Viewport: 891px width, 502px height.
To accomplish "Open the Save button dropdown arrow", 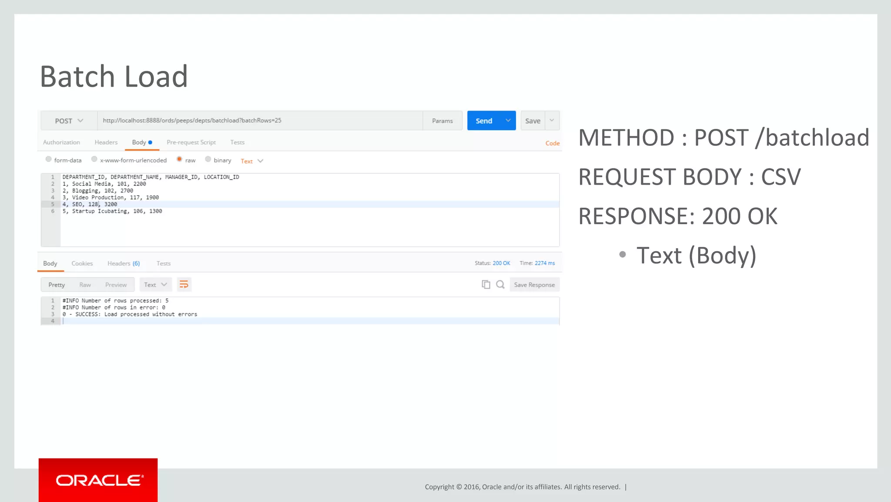I will 552,121.
